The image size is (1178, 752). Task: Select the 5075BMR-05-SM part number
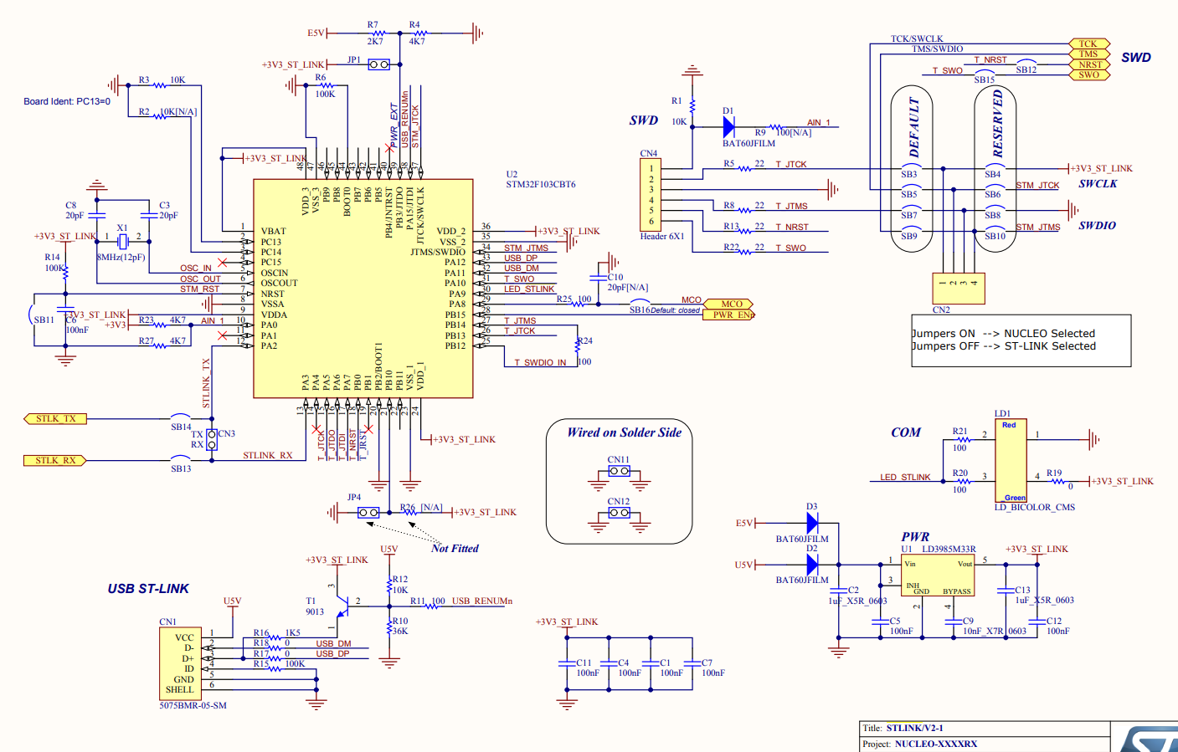pyautogui.click(x=193, y=706)
